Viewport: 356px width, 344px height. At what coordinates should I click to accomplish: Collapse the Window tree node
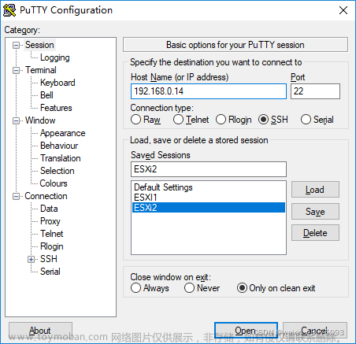tap(17, 121)
